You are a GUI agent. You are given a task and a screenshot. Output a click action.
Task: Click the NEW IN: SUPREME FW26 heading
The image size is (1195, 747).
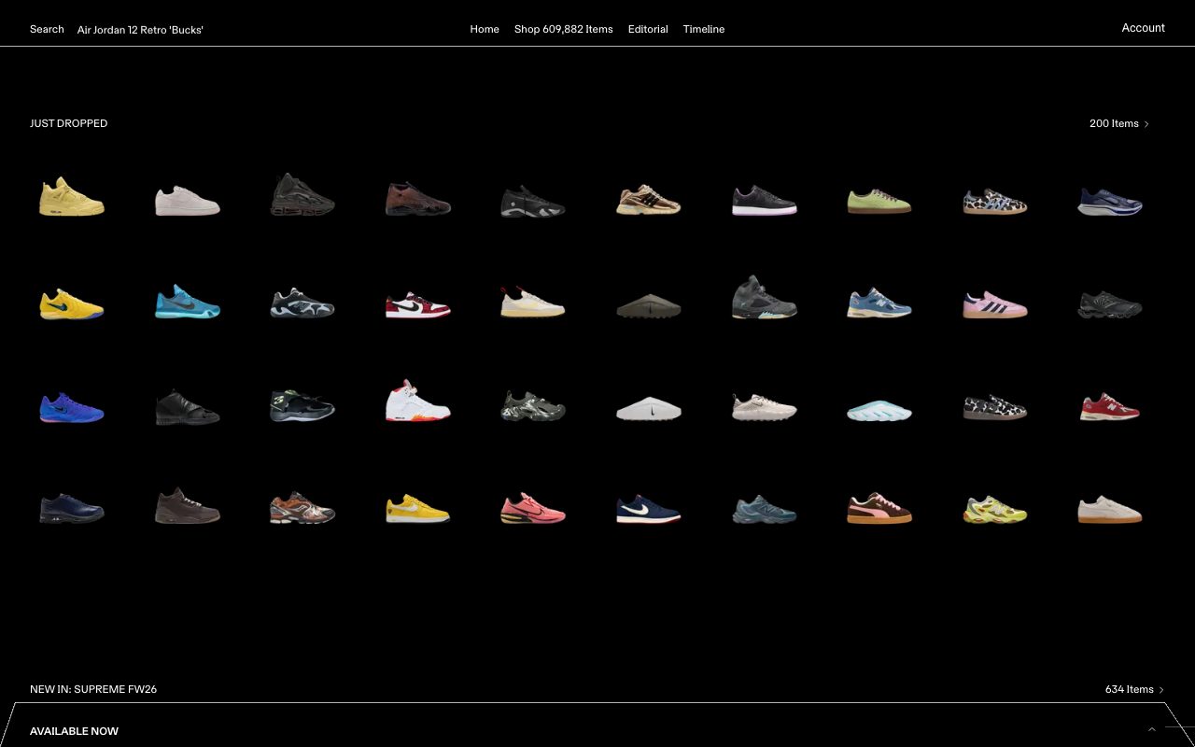click(x=93, y=689)
